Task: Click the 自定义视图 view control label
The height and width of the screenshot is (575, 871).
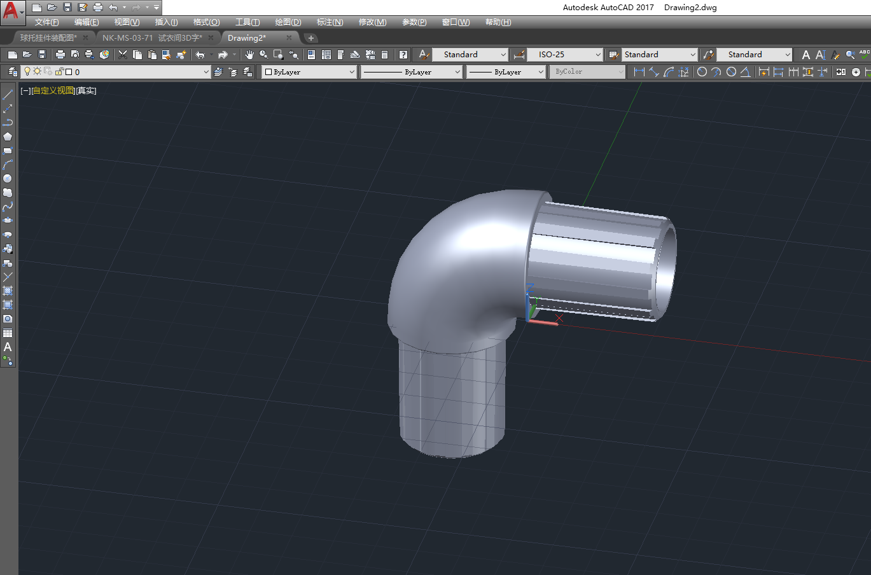Action: (x=53, y=91)
